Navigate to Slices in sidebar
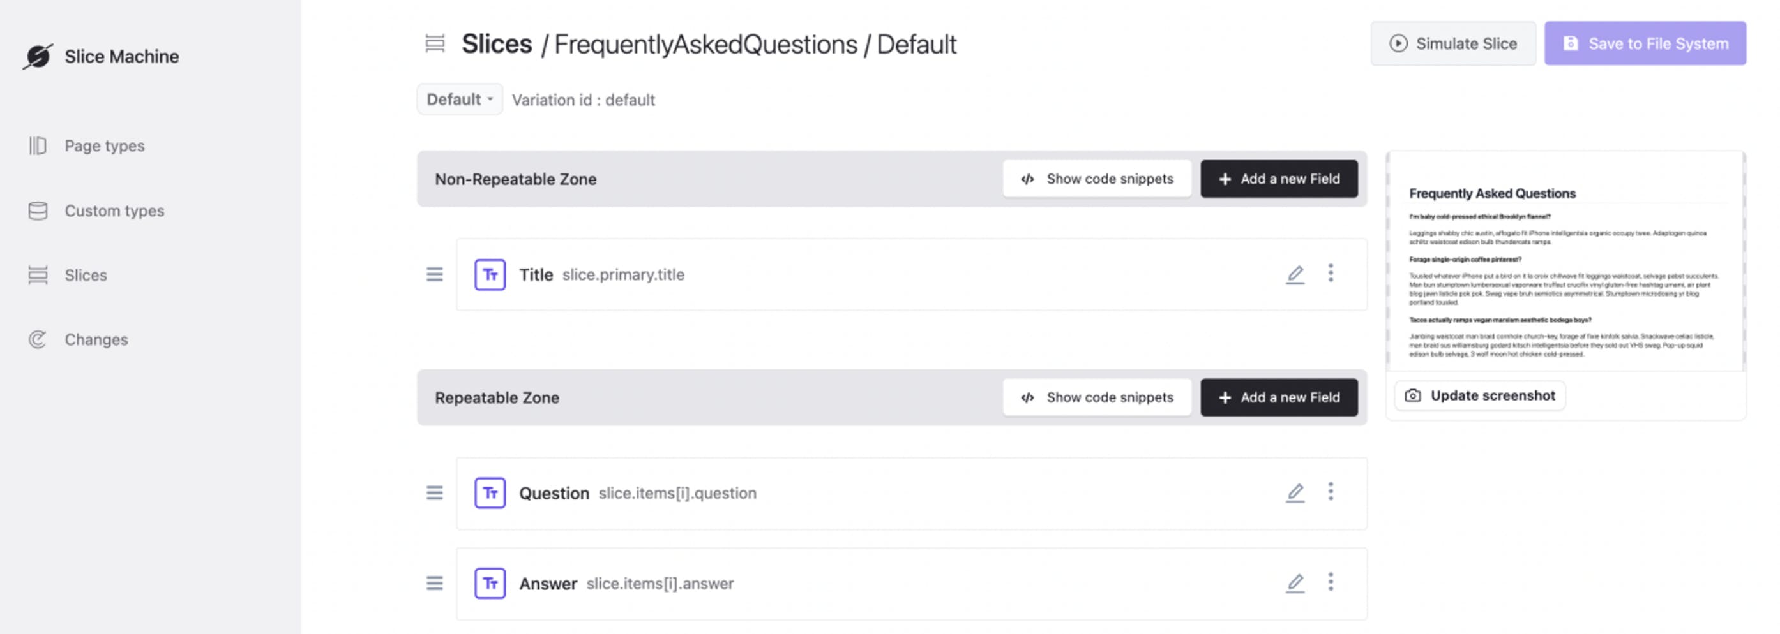 pyautogui.click(x=86, y=275)
